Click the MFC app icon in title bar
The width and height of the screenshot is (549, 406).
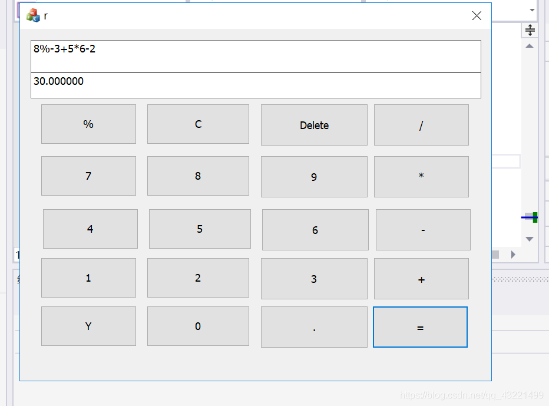pyautogui.click(x=33, y=15)
